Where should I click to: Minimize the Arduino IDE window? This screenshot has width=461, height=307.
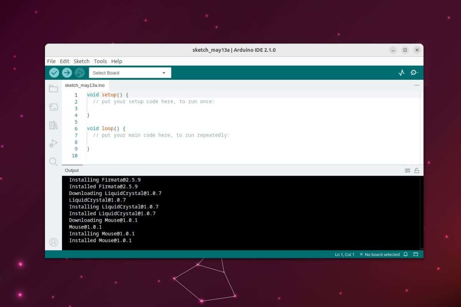pyautogui.click(x=393, y=50)
